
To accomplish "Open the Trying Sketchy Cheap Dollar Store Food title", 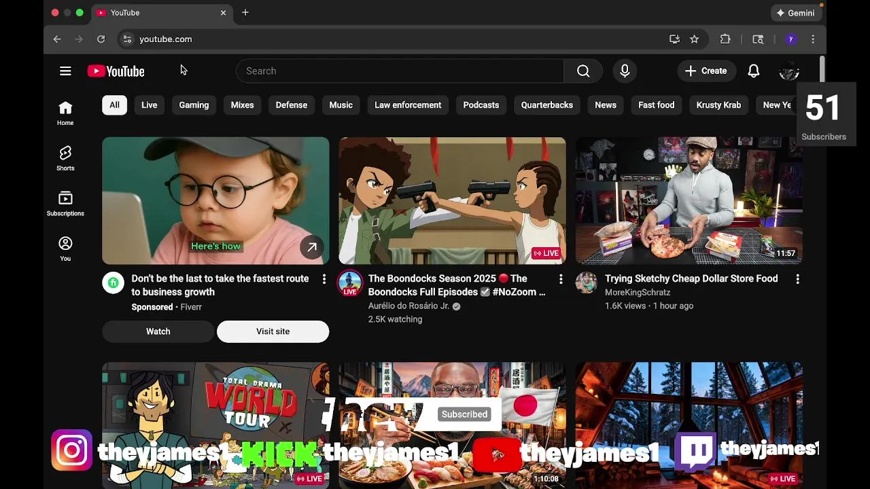I will point(691,278).
